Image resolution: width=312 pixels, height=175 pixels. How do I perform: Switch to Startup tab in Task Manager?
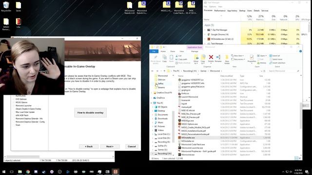pos(242,11)
